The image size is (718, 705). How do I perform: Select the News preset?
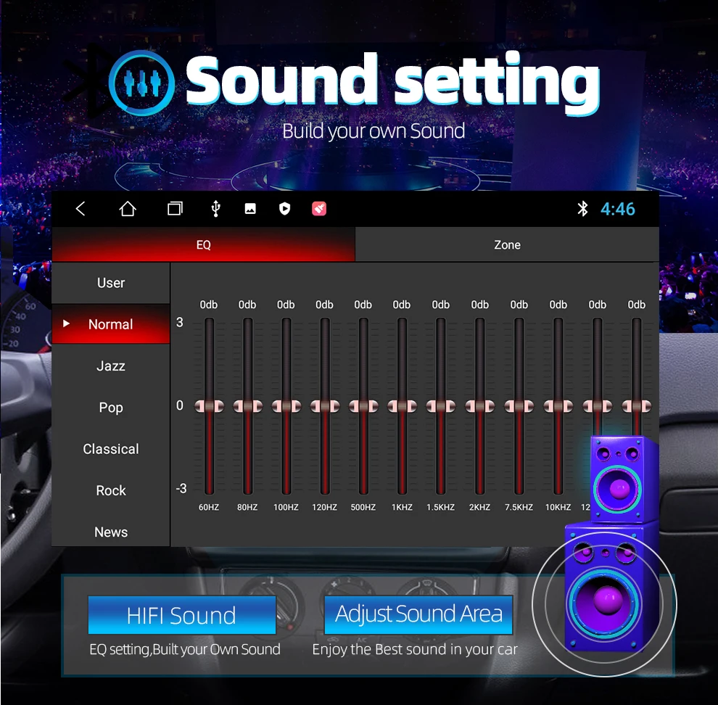coord(111,532)
